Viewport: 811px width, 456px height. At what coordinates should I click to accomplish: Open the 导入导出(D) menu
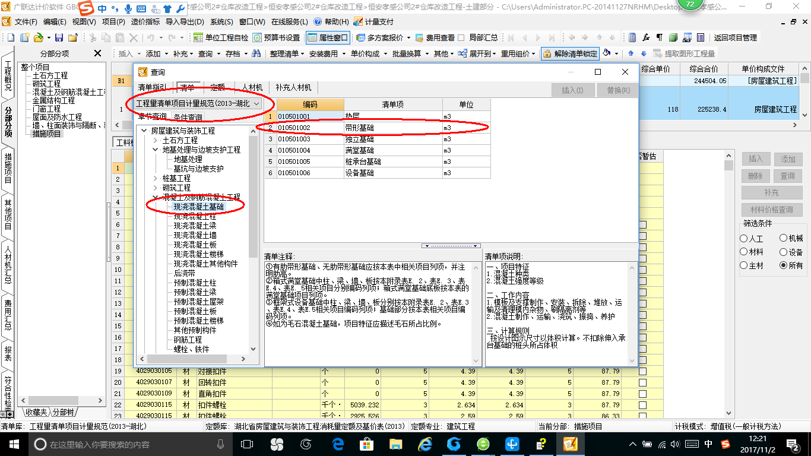(185, 22)
